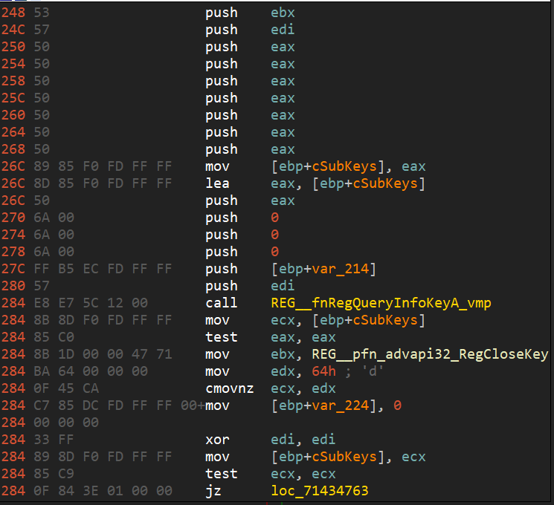The image size is (554, 505).
Task: Select the stack offset '27C'
Action: click(x=13, y=269)
